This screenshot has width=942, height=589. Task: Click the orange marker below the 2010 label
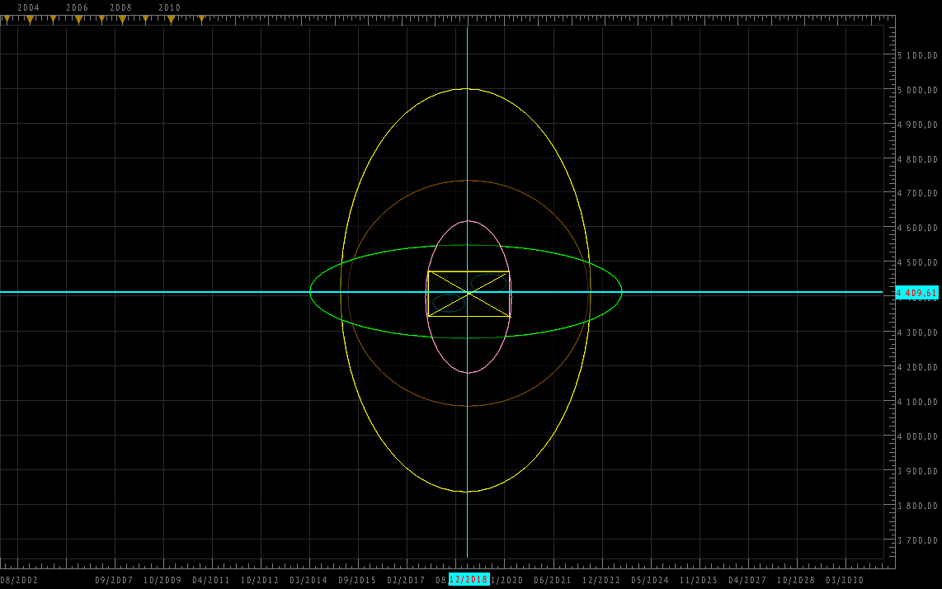(x=171, y=19)
